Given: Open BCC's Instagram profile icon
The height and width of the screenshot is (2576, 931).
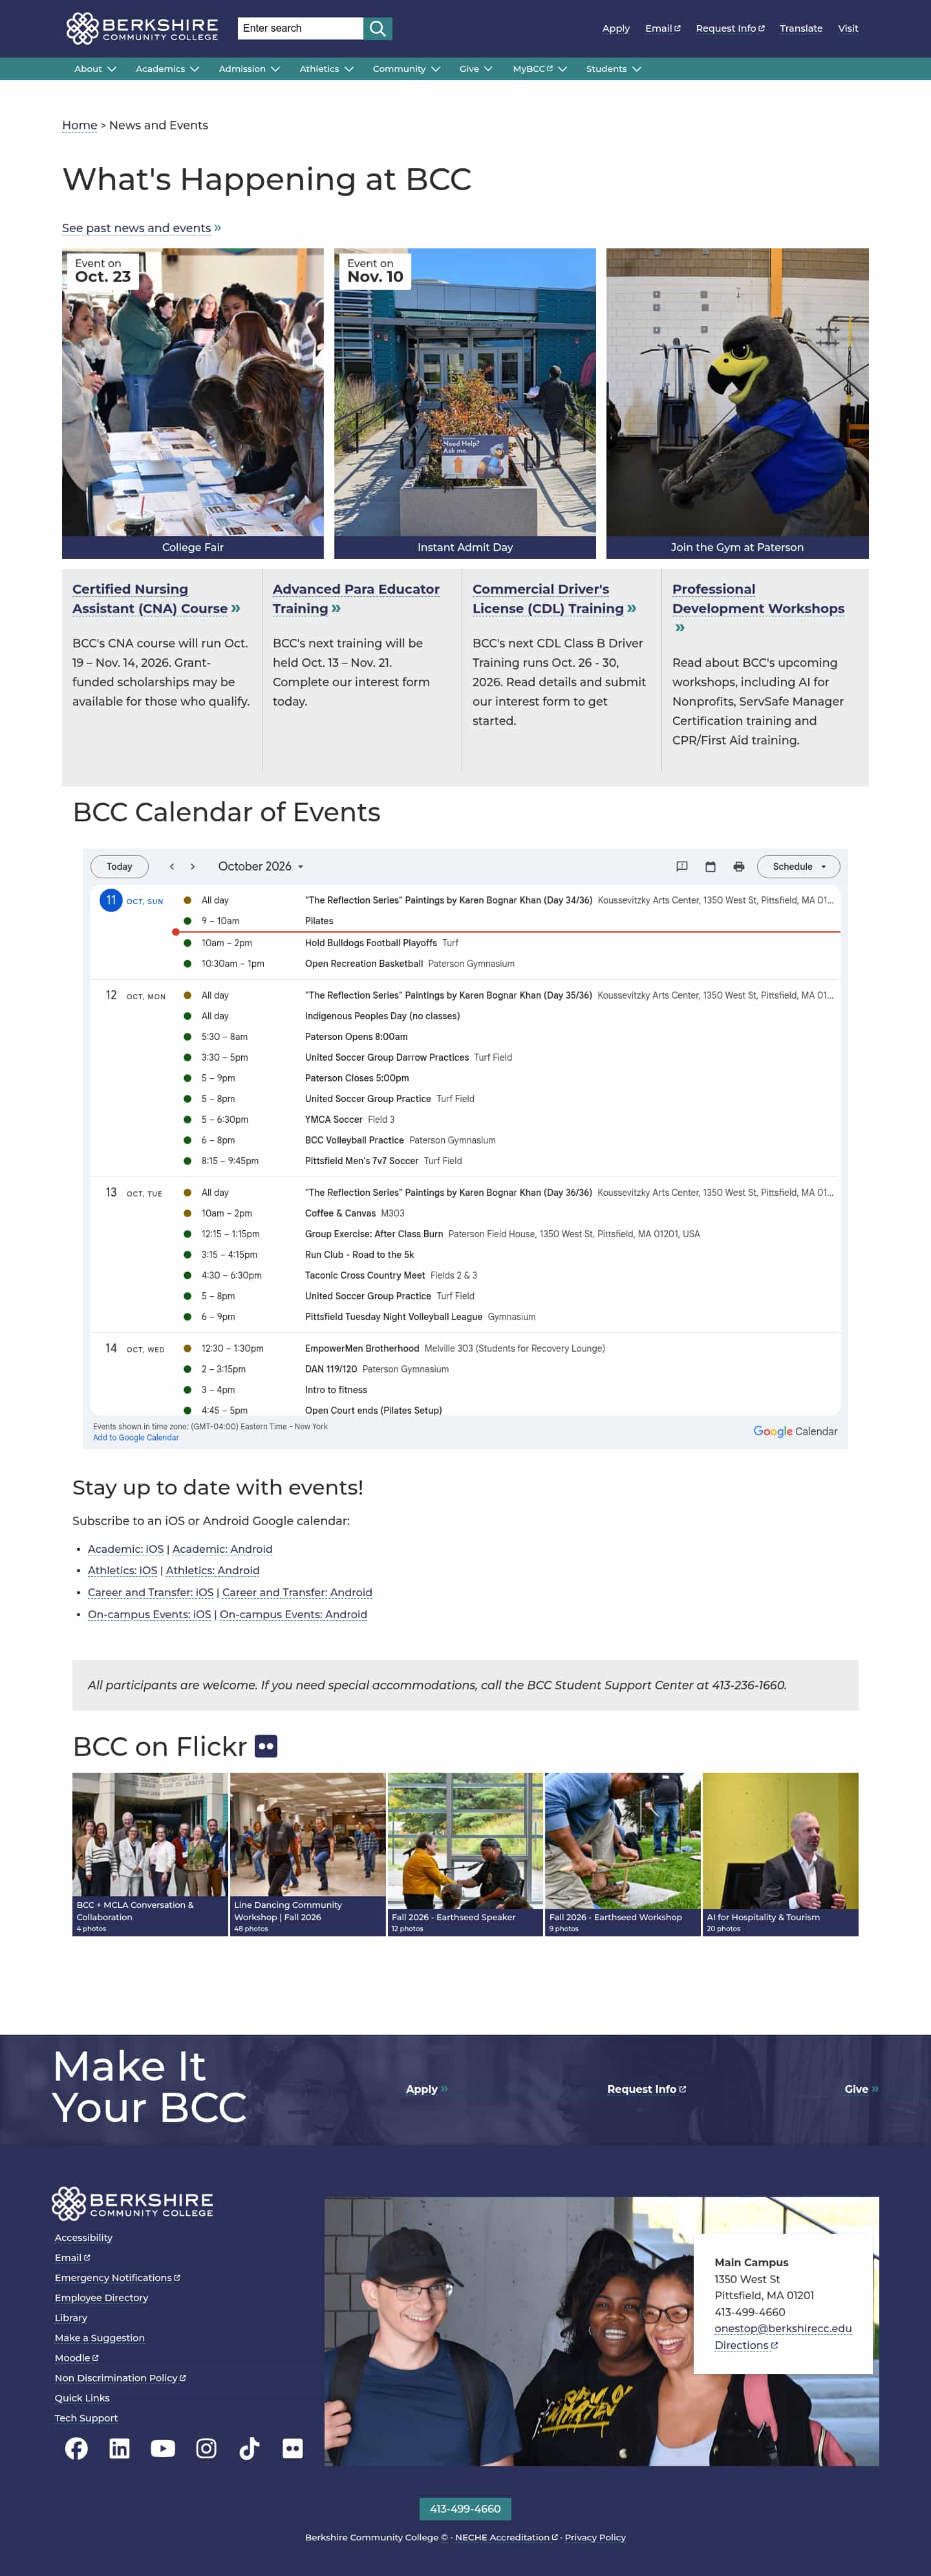Looking at the screenshot, I should coord(206,2448).
